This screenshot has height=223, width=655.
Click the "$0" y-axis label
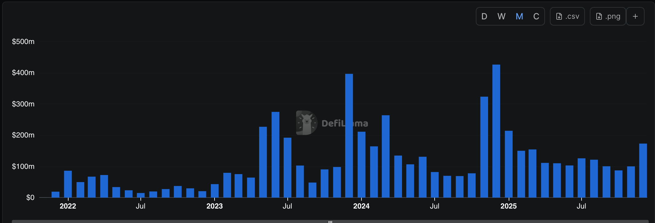click(30, 197)
